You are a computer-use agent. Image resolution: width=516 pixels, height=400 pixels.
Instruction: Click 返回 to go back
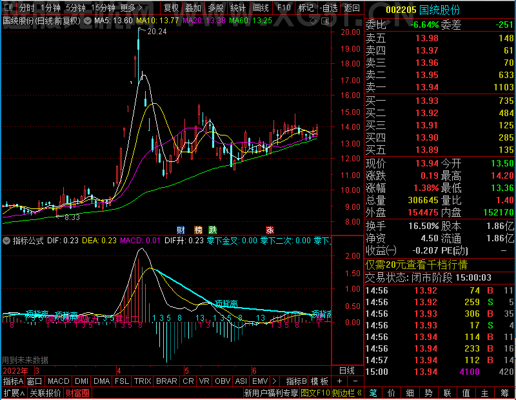tap(352, 8)
